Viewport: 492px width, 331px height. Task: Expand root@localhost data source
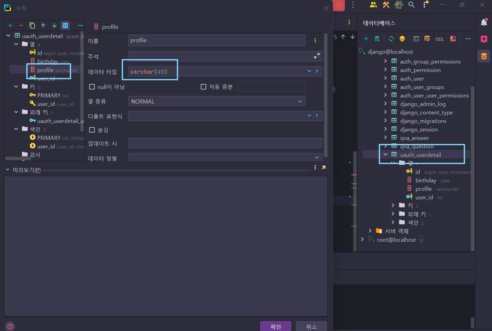coord(362,239)
